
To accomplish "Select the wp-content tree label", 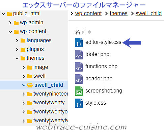I will coord(33,31).
